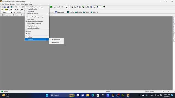The image size is (175, 98).
Task: Click the ENG language indicator
Action: coord(151,95)
